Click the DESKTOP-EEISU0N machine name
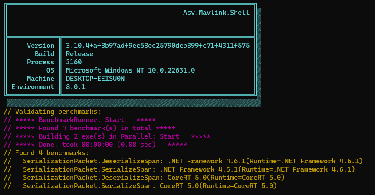This screenshot has width=375, height=195. [x=95, y=79]
